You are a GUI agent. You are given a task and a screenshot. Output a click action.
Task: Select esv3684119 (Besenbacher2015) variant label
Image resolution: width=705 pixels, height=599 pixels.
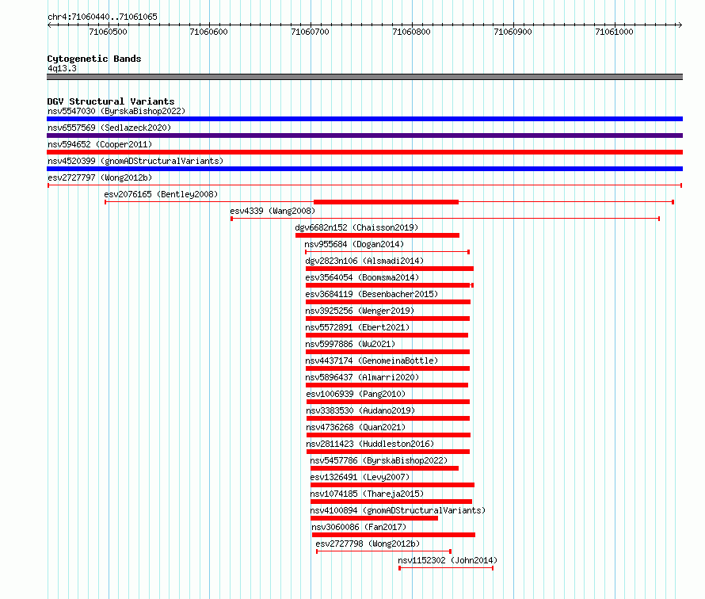[372, 294]
